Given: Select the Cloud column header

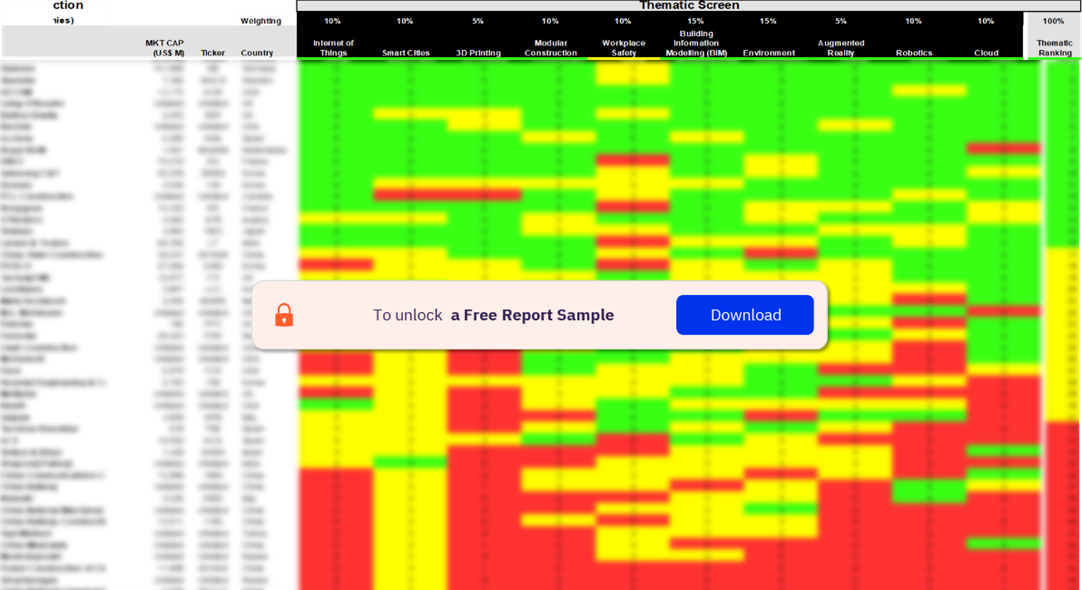Looking at the screenshot, I should pyautogui.click(x=986, y=53).
